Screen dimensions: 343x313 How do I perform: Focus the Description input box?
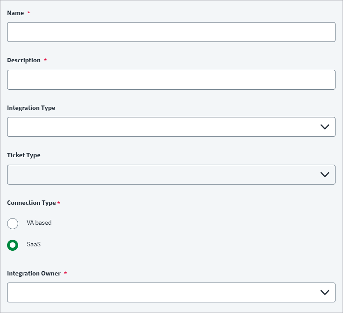pyautogui.click(x=171, y=79)
